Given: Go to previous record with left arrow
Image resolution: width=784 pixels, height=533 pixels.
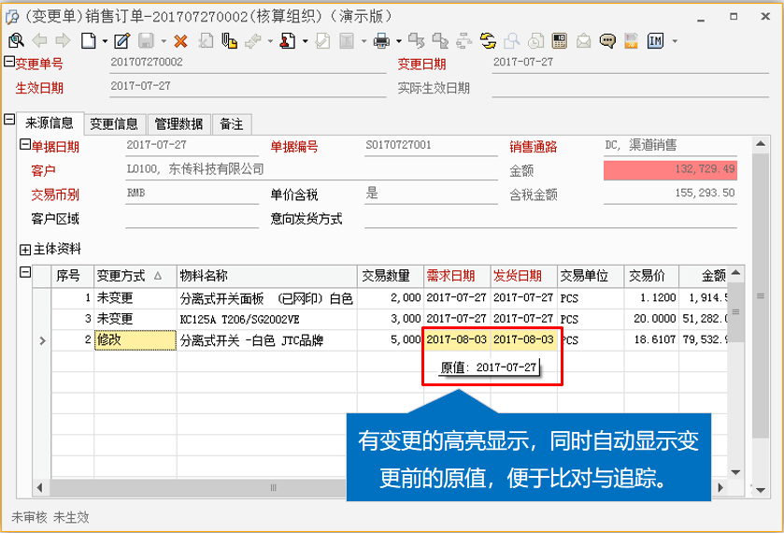Looking at the screenshot, I should pyautogui.click(x=39, y=41).
